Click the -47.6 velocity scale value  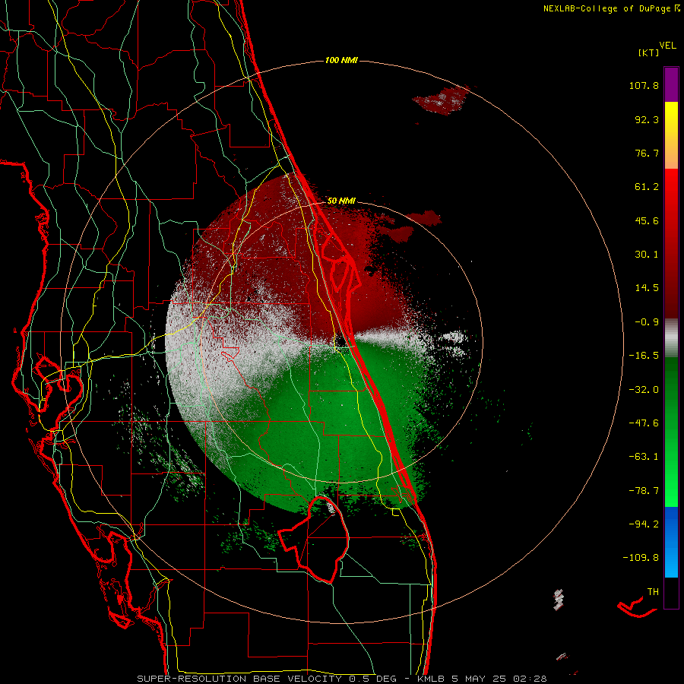click(644, 423)
